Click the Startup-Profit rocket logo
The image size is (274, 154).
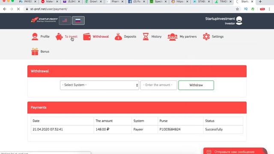click(44, 20)
